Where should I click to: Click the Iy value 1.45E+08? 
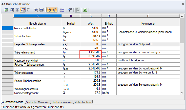[x=91, y=52]
